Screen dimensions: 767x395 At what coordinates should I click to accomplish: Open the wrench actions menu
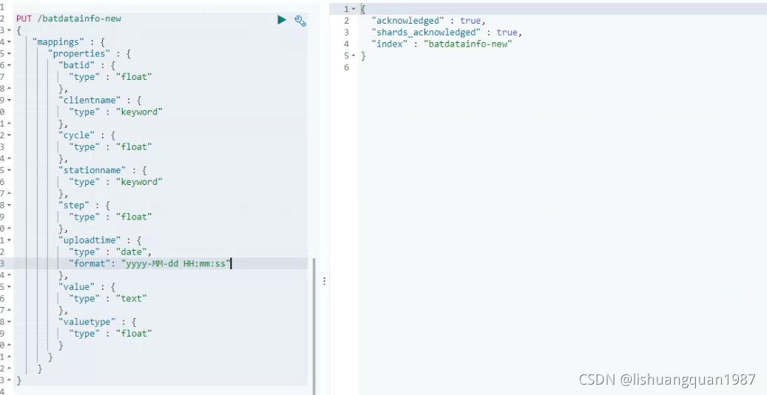coord(300,20)
